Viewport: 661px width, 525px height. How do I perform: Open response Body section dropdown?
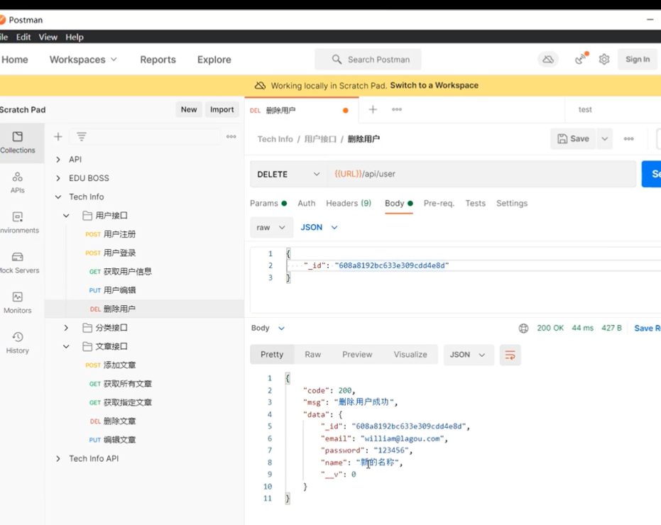(x=268, y=328)
